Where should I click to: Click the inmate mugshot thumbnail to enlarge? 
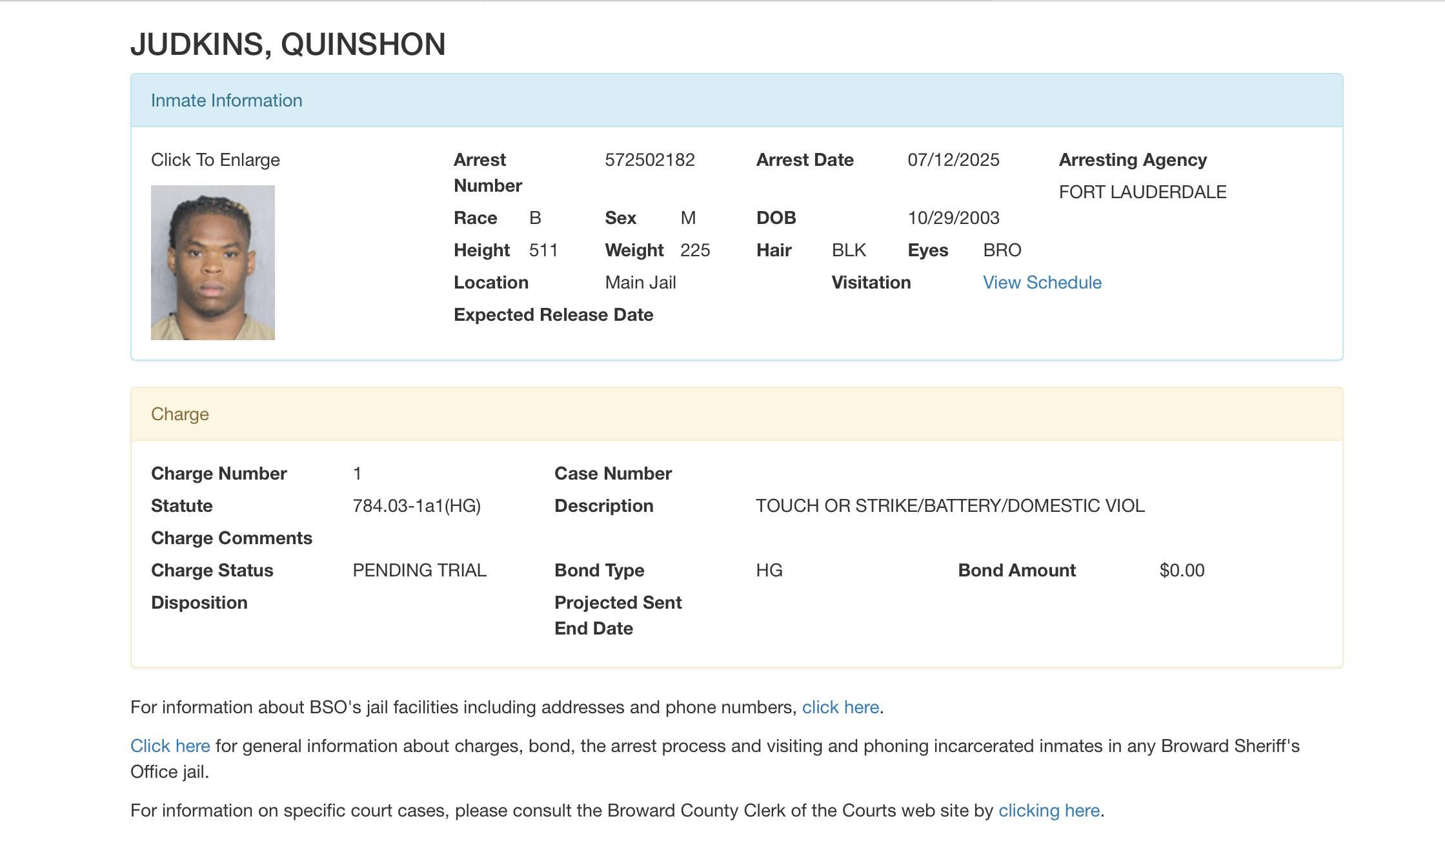click(x=212, y=262)
